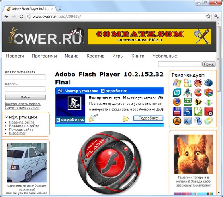Open the bat silhouette icon
This screenshot has height=197, width=223.
(198, 102)
